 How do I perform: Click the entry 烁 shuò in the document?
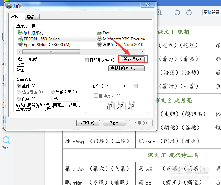[147, 142]
